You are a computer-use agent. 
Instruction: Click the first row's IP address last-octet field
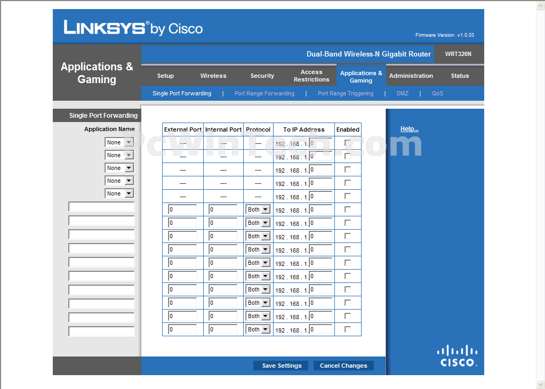click(320, 143)
